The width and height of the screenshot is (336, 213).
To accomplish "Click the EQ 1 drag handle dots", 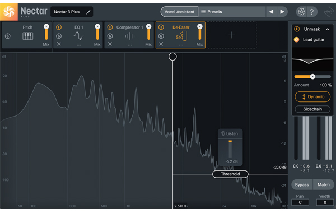I will [x=79, y=45].
